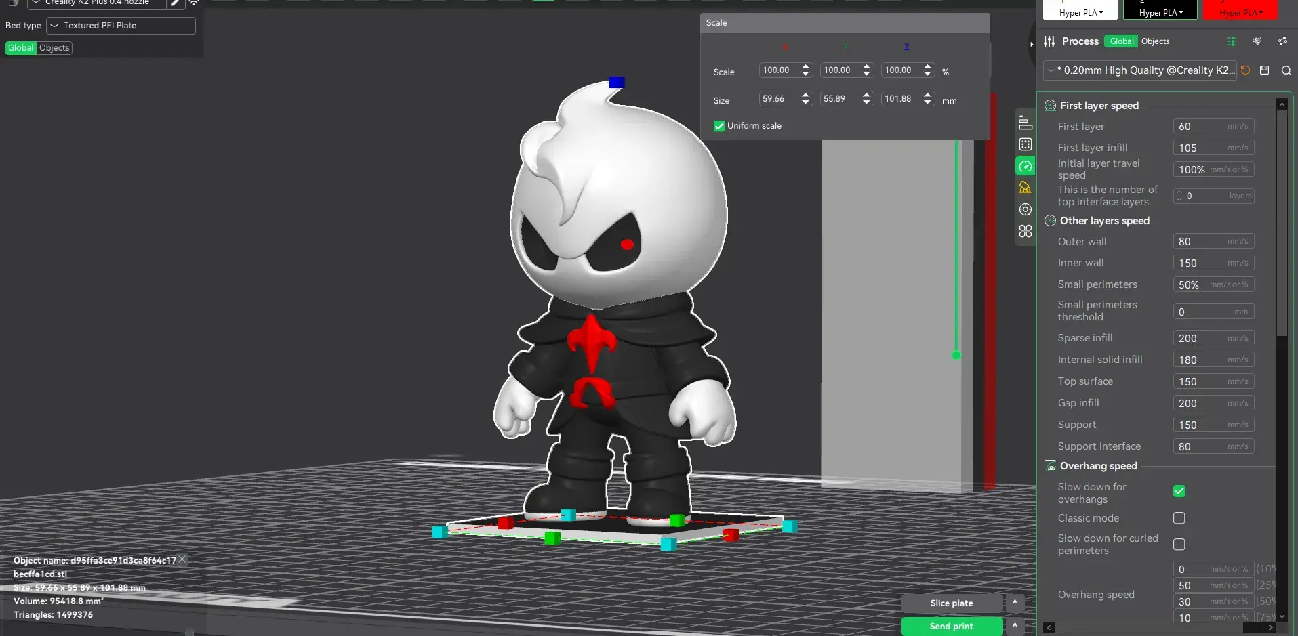Click the settings panel horizontal scrollbar
This screenshot has height=636, width=1298.
(x=1150, y=628)
